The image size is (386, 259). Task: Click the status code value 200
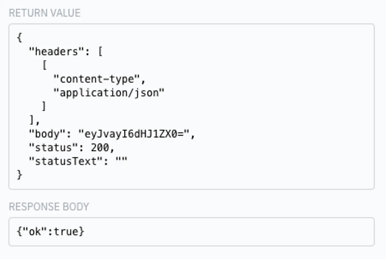pos(100,148)
